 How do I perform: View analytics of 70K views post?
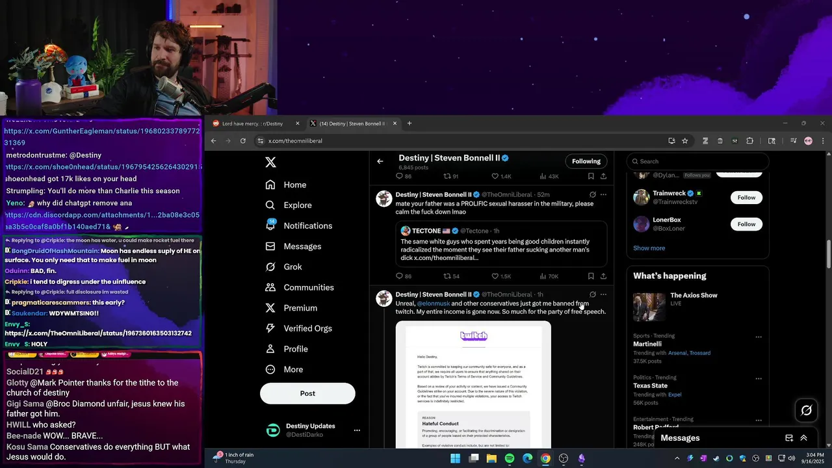click(549, 276)
